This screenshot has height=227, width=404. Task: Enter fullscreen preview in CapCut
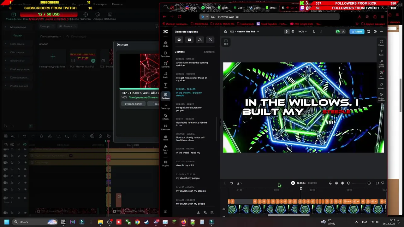(x=377, y=183)
